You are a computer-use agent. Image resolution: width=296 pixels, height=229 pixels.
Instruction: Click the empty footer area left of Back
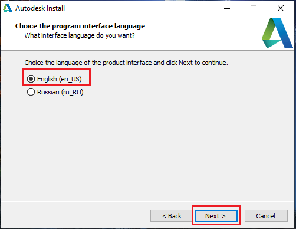(x=75, y=215)
